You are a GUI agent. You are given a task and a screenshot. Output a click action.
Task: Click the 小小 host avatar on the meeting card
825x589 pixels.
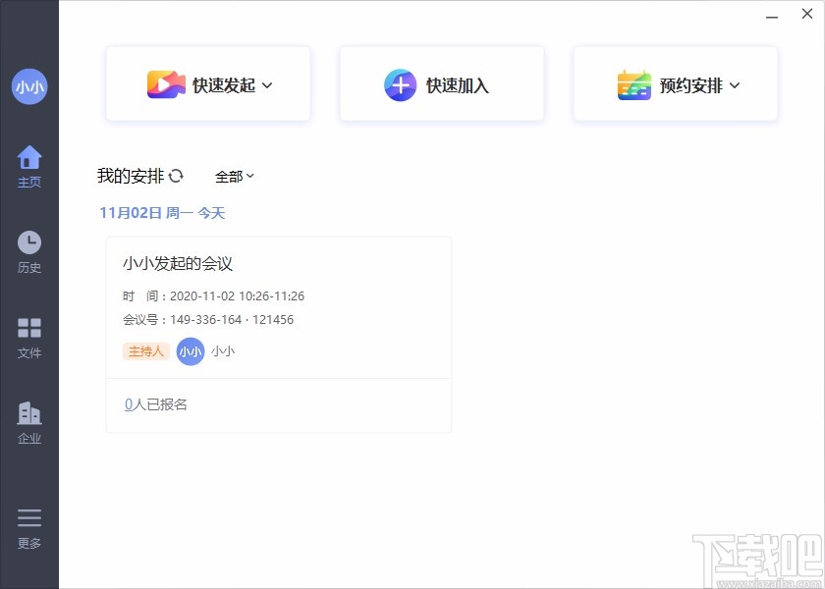(x=190, y=351)
